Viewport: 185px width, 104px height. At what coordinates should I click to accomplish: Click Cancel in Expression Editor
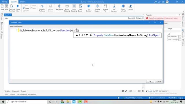(159, 81)
